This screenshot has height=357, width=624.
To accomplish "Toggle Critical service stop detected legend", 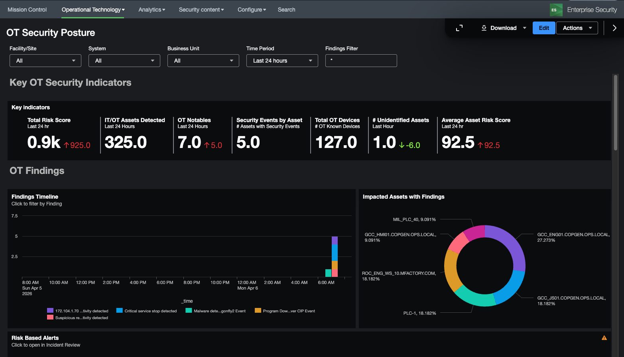I will coord(146,311).
